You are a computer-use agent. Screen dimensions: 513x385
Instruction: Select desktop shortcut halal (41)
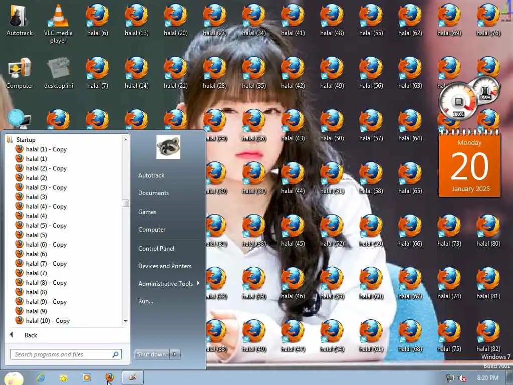pos(293,20)
